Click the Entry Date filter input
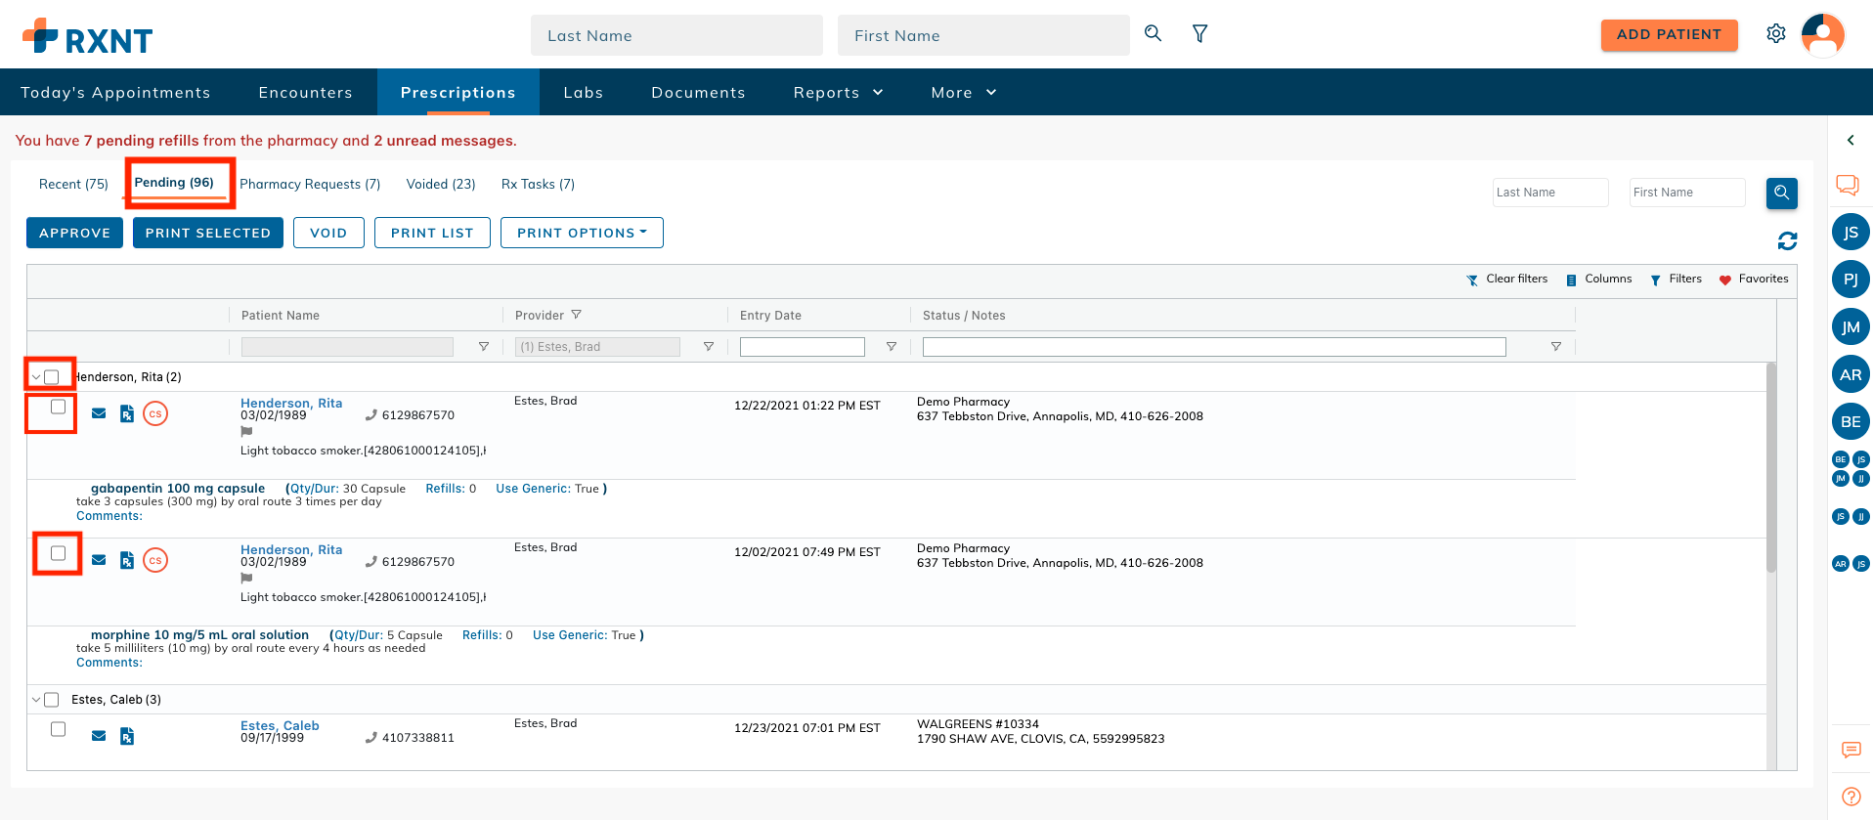 tap(803, 347)
